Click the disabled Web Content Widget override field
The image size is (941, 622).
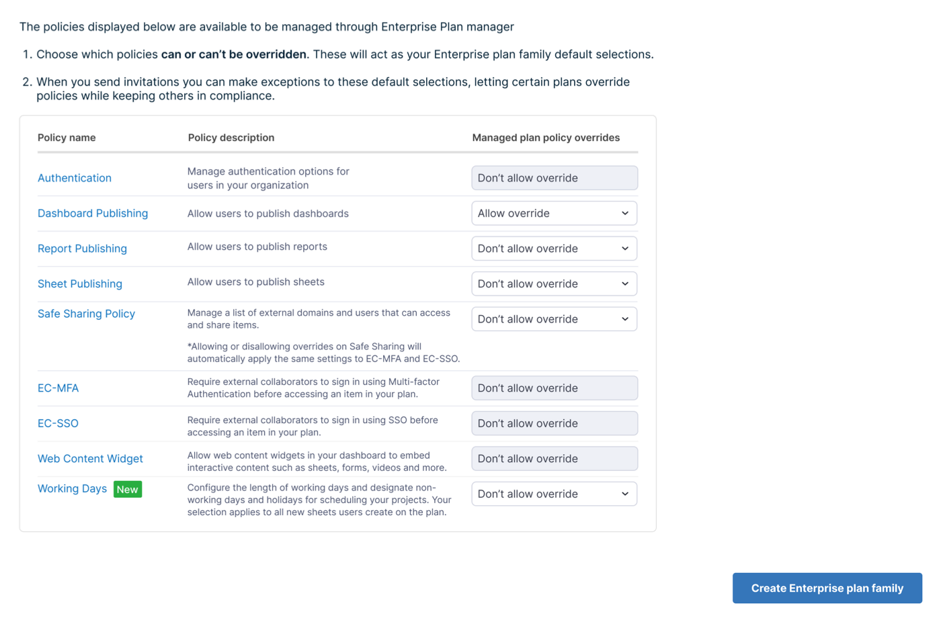554,459
